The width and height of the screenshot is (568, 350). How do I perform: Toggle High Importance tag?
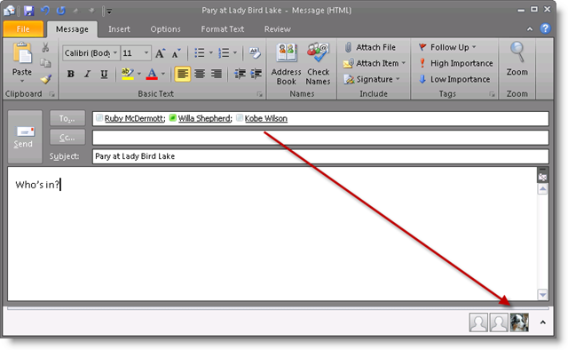click(455, 63)
